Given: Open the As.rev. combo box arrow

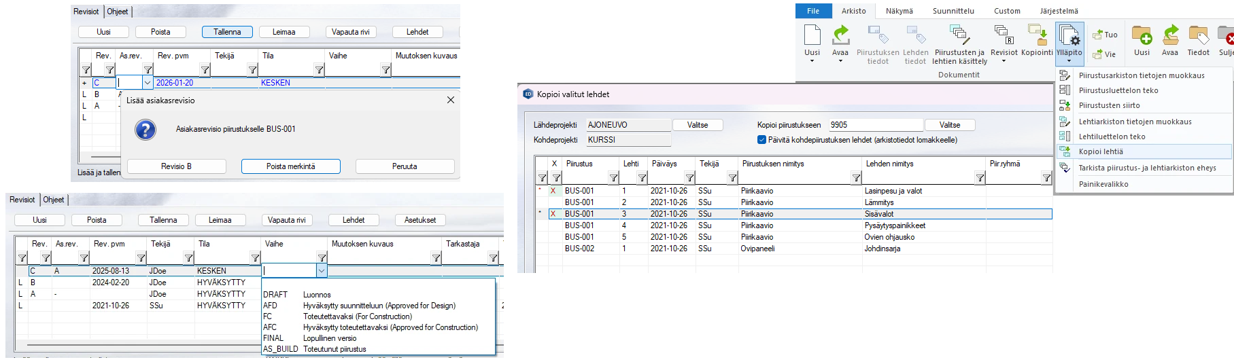Looking at the screenshot, I should 148,83.
